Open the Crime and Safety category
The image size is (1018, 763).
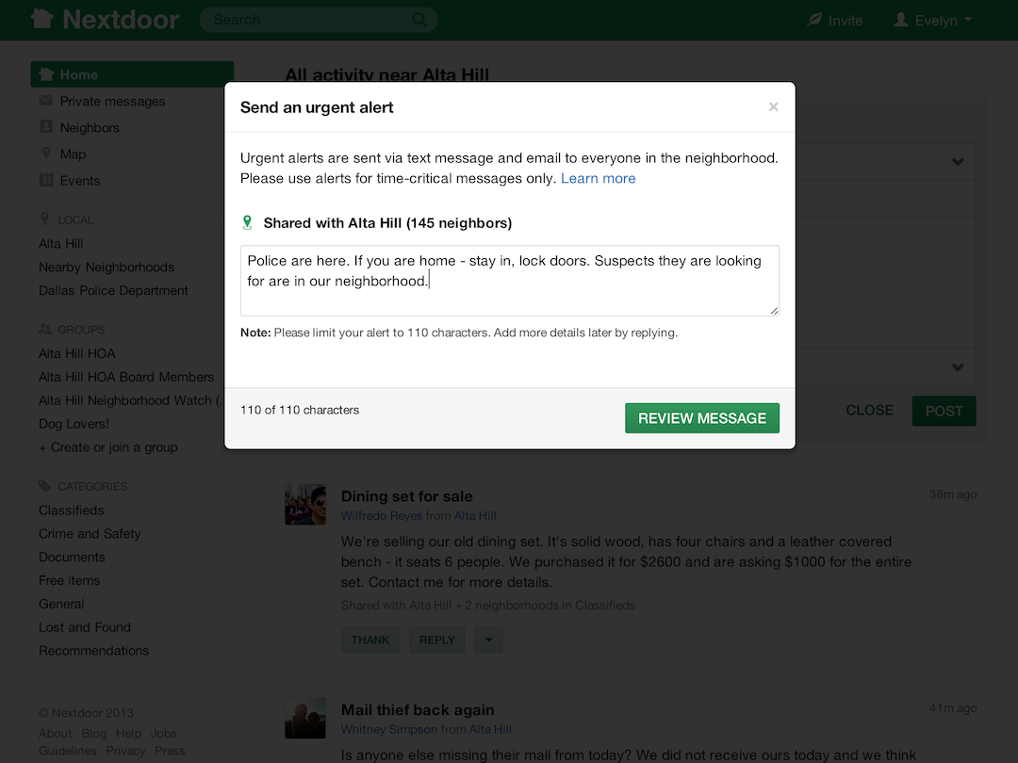click(90, 533)
